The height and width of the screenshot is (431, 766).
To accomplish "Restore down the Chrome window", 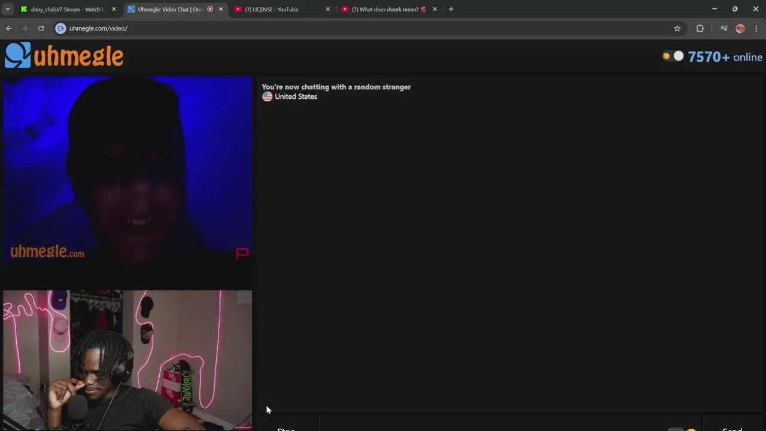I will point(735,9).
